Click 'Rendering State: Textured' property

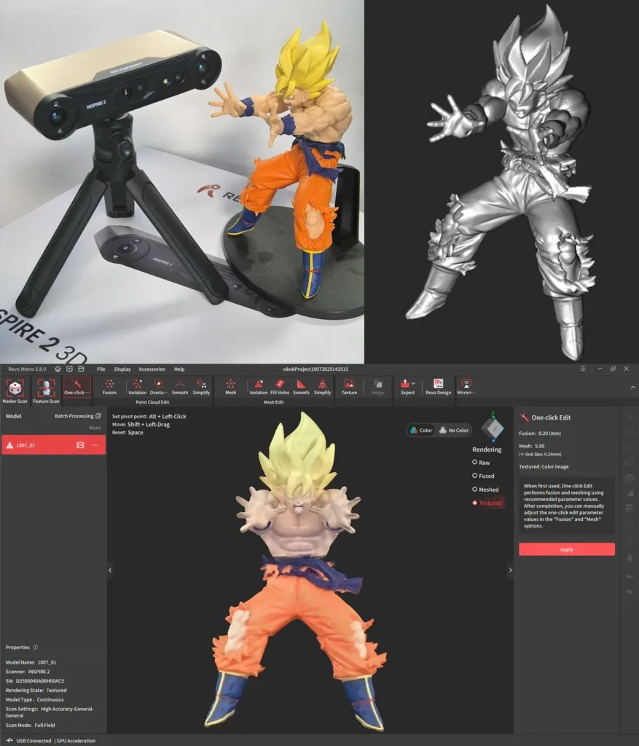coord(36,690)
